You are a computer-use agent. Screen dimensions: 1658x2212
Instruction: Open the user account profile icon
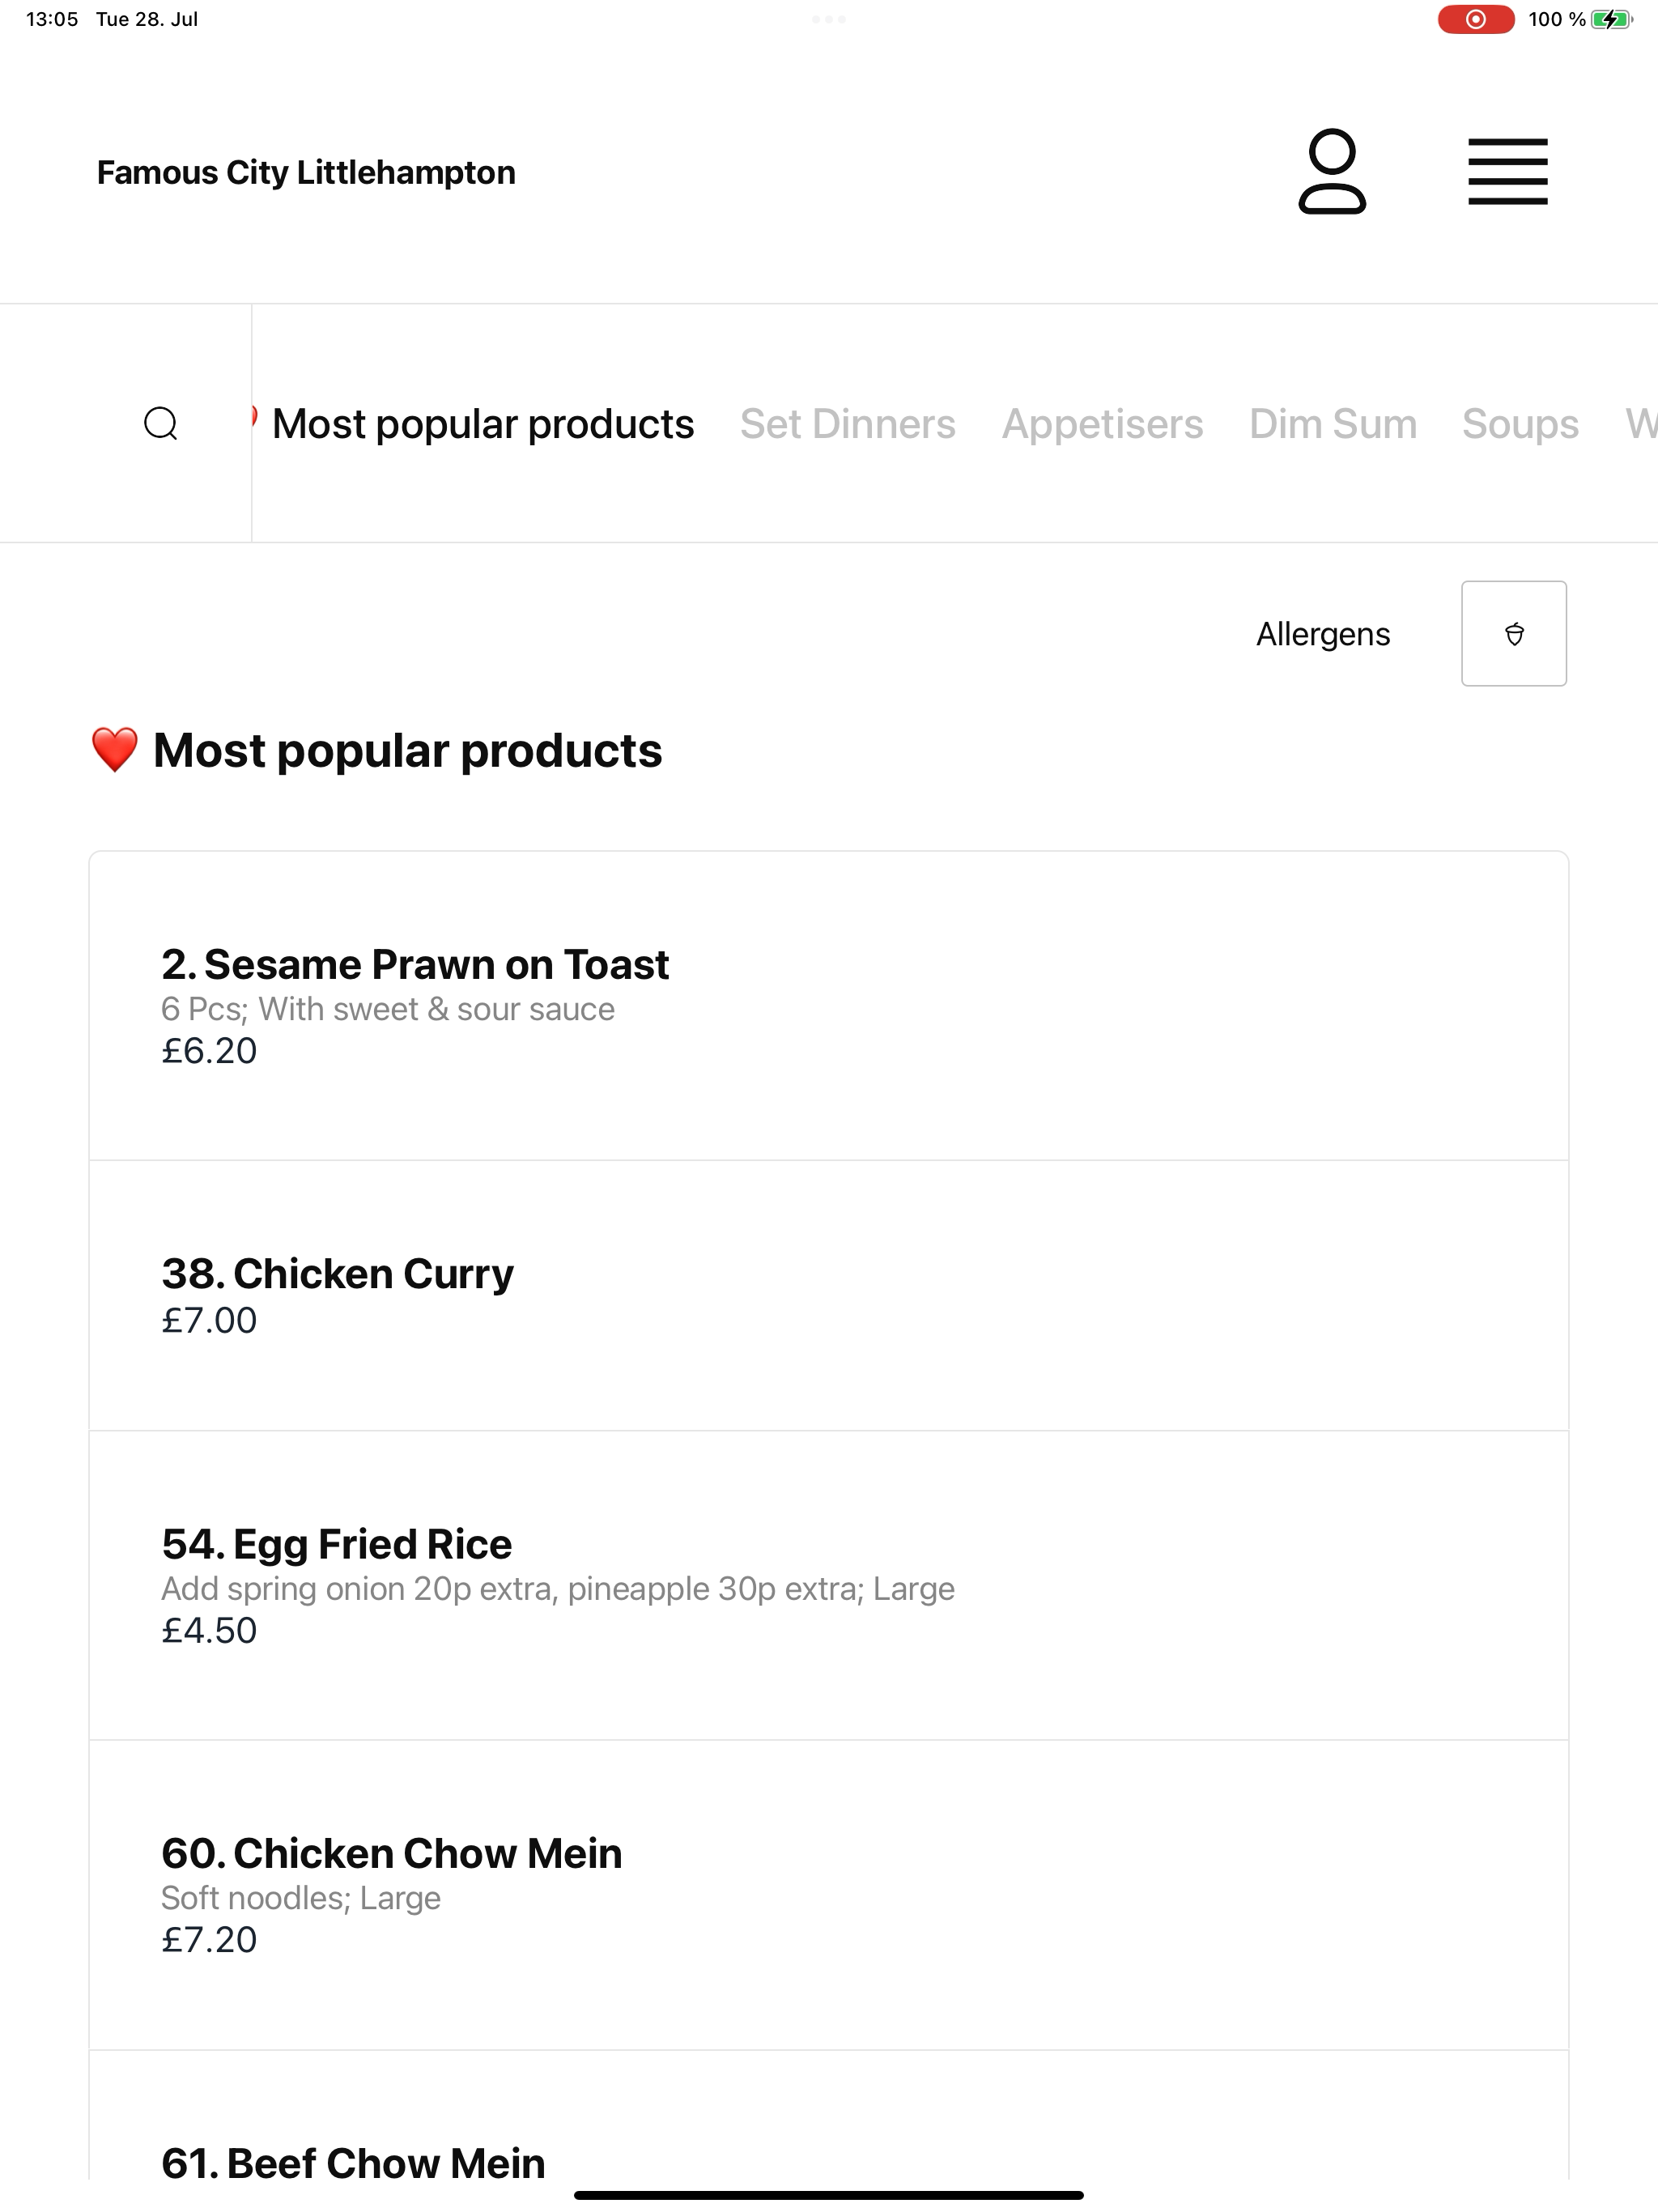pyautogui.click(x=1332, y=171)
